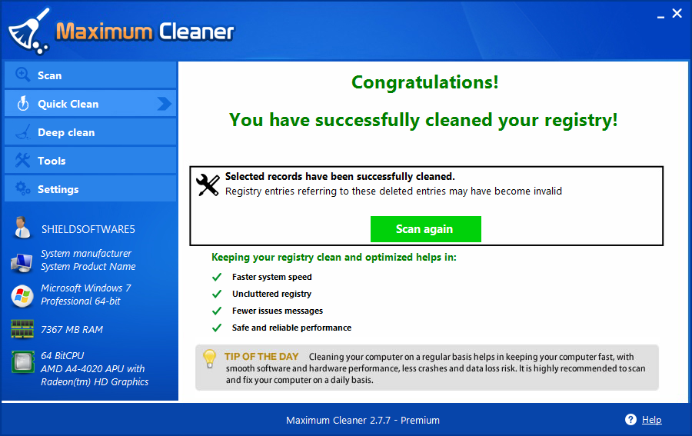The image size is (692, 436).
Task: Click the lightbulb tip icon
Action: coord(209,359)
